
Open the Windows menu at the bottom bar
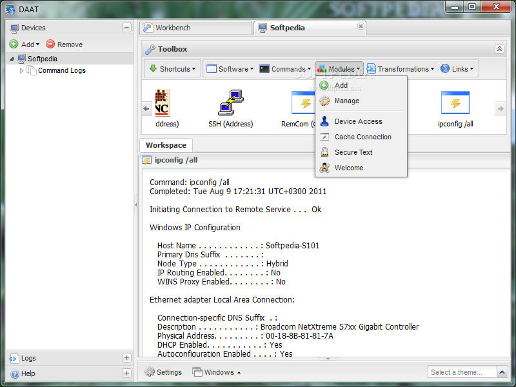(x=216, y=372)
